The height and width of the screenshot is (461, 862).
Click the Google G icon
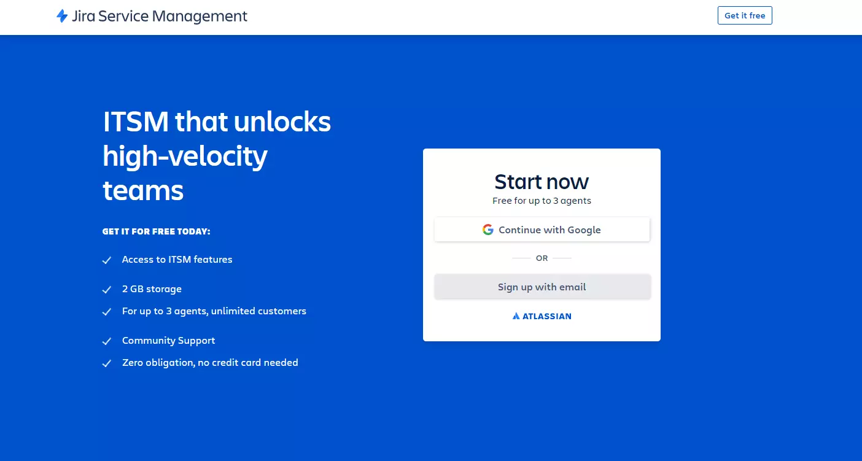pyautogui.click(x=487, y=229)
